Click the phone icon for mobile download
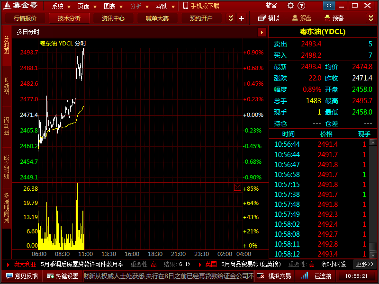 (x=185, y=6)
